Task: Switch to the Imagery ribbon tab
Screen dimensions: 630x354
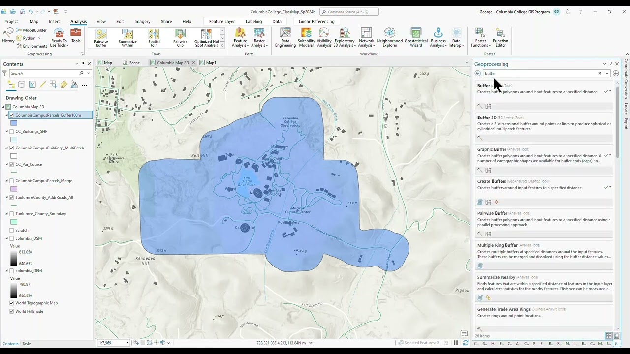Action: (x=142, y=21)
